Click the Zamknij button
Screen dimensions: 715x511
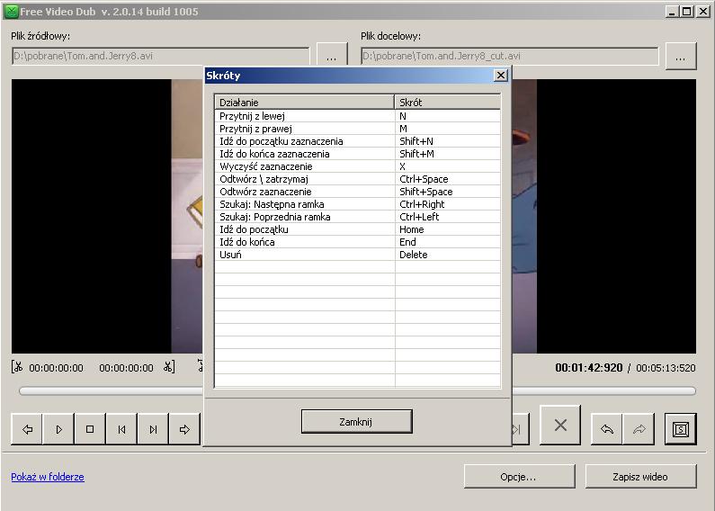(x=356, y=422)
